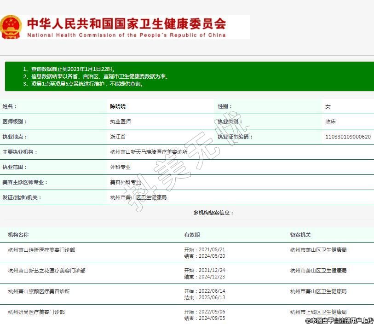Click the green notice banner's first line

(x=69, y=69)
